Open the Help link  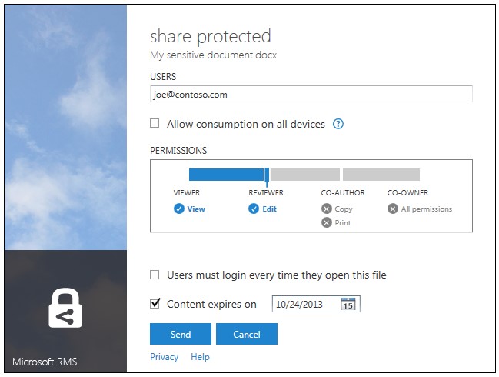point(200,357)
